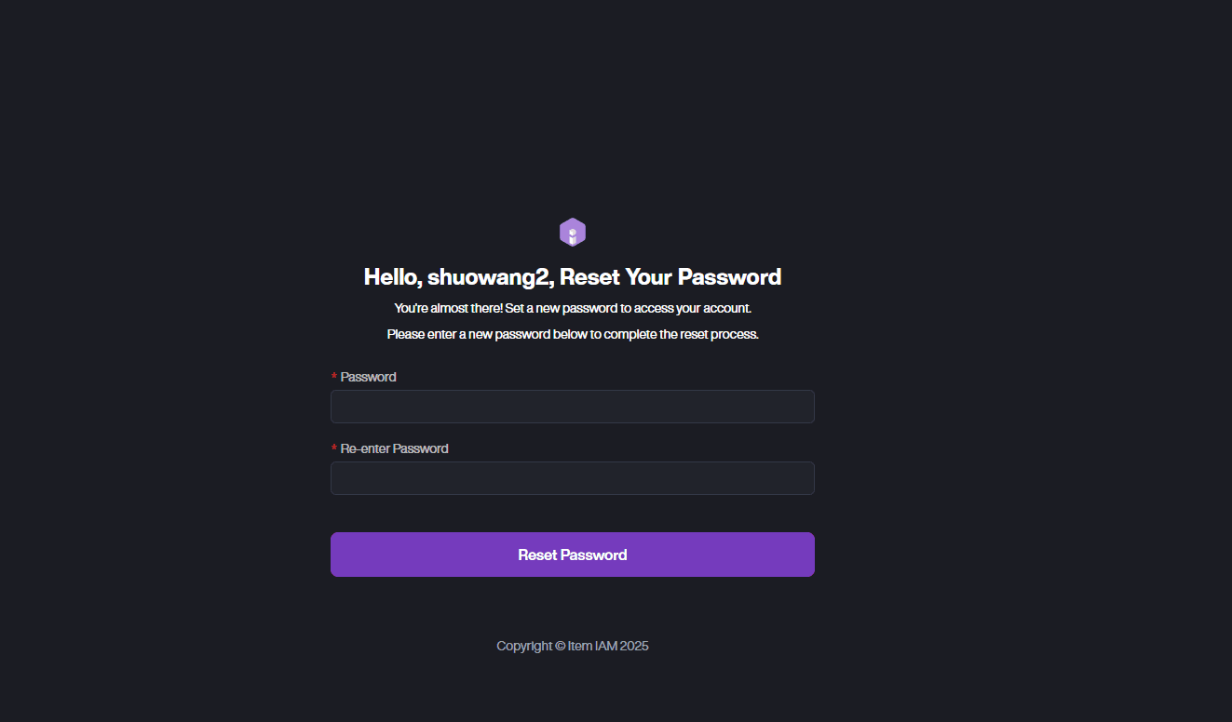
Task: Click the "Re-enter Password" field label
Action: (x=394, y=448)
